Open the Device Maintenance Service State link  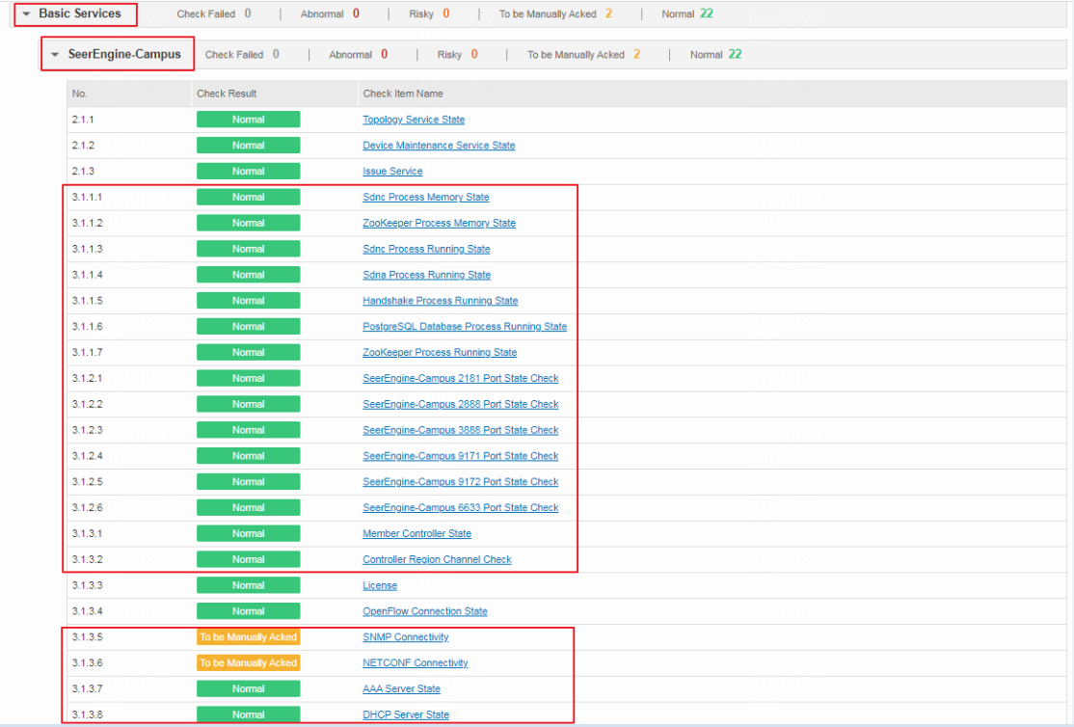[439, 146]
